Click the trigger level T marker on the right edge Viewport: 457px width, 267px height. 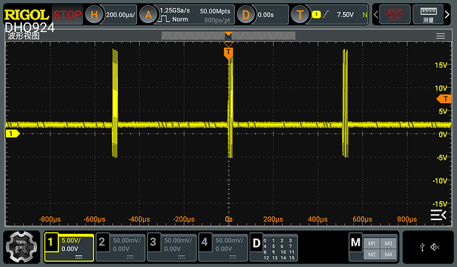pos(444,99)
